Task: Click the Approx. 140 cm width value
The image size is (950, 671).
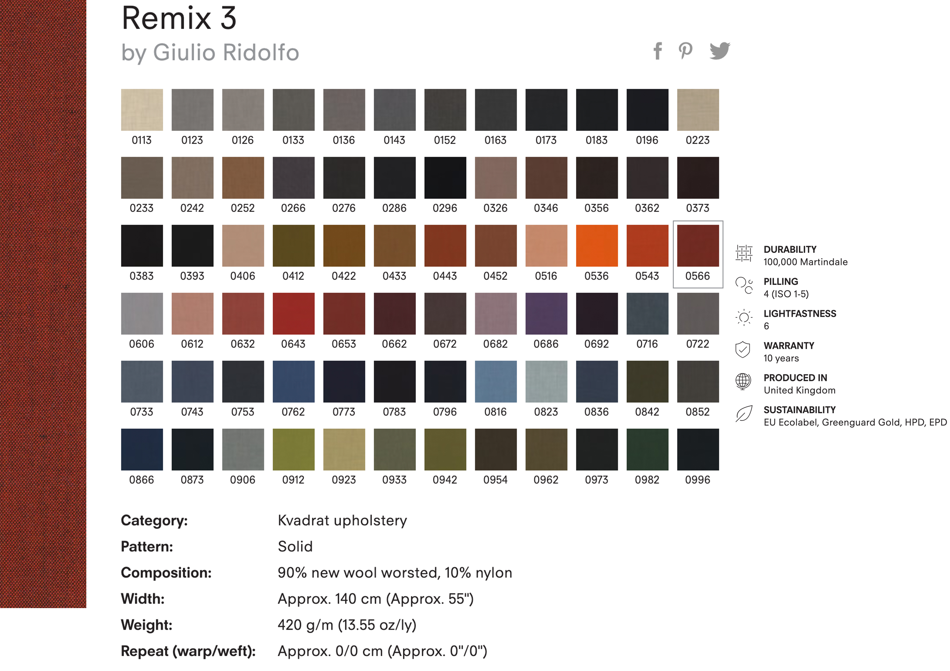Action: [375, 599]
